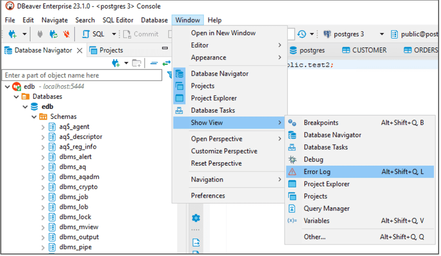Collapse the Schemas tree node
Screen dimensions: 441x256
[x=33, y=116]
